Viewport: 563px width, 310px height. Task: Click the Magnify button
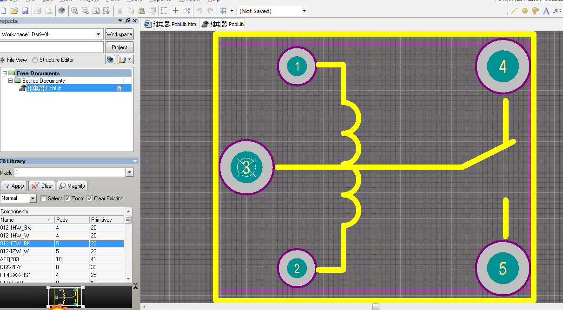(72, 186)
